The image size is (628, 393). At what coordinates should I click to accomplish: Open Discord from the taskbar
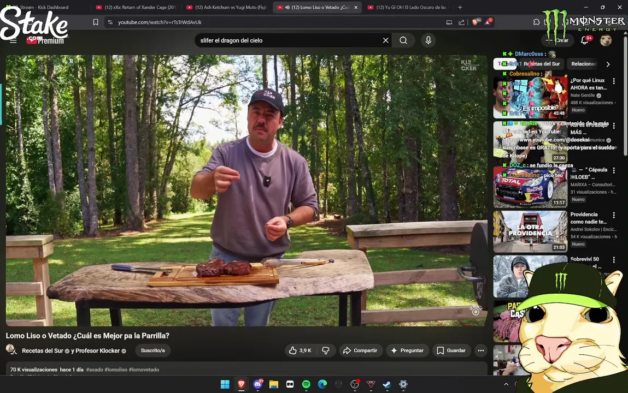point(257,384)
